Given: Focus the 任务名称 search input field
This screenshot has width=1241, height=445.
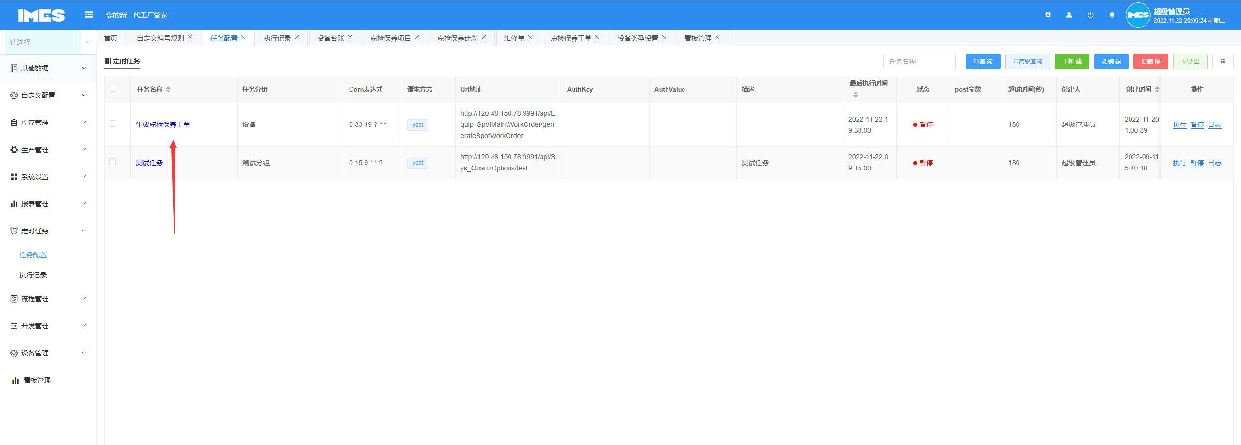Looking at the screenshot, I should point(919,61).
